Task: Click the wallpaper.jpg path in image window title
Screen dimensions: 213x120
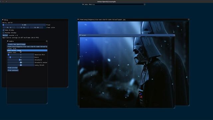Action: (x=102, y=20)
